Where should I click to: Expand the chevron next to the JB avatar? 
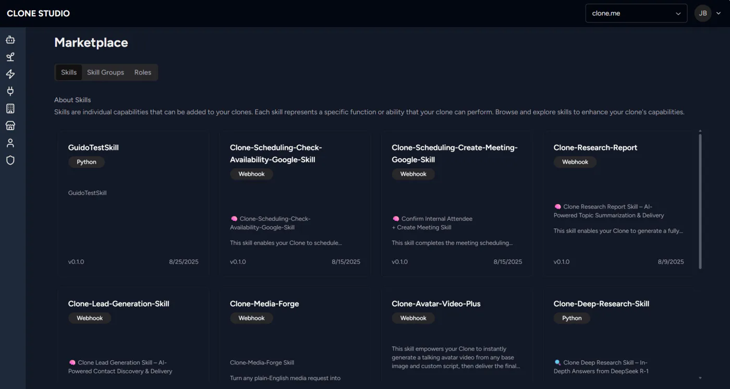pyautogui.click(x=719, y=14)
